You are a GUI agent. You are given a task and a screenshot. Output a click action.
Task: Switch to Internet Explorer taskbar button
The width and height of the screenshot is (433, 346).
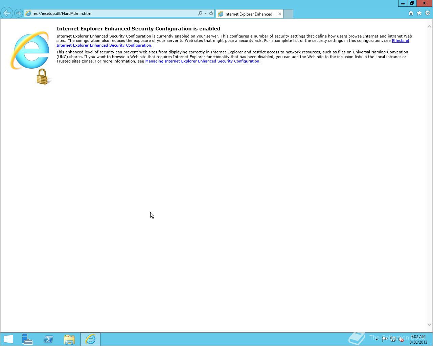click(x=90, y=339)
